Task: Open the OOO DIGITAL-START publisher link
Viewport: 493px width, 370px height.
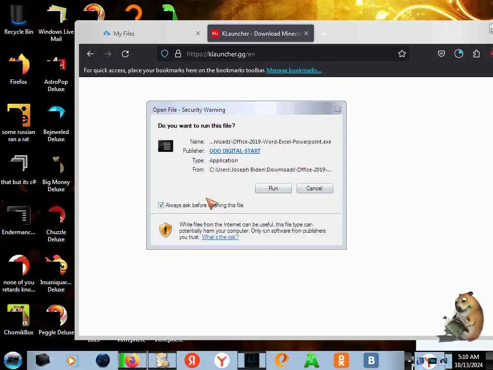Action: (x=235, y=151)
